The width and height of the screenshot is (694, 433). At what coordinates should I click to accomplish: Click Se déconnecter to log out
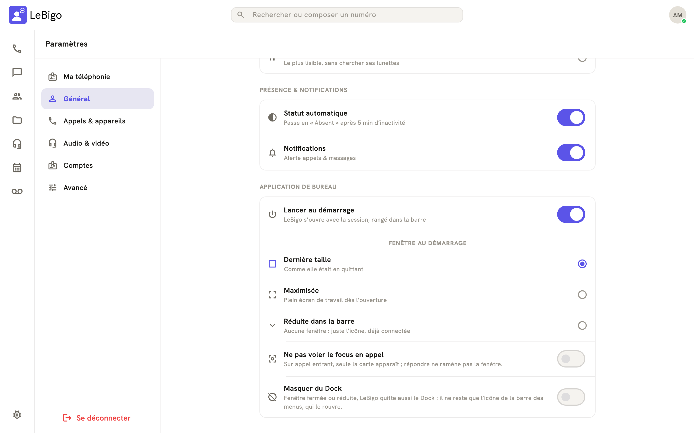(97, 418)
